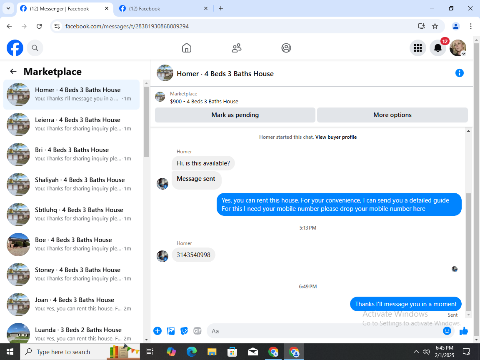Image resolution: width=480 pixels, height=360 pixels.
Task: Click the Facebook logo icon
Action: point(15,48)
